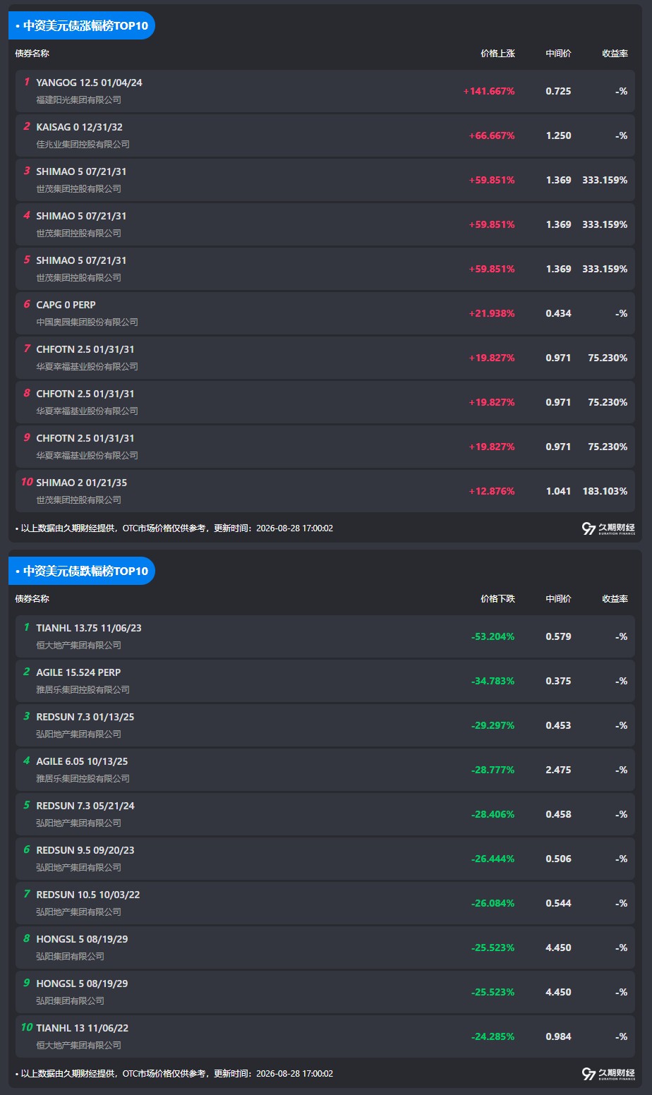Screen dimensions: 652x1095
Task: Open the KAISAG 0 12/31/32 bond
Action: [325, 135]
